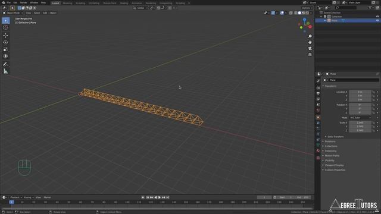Image resolution: width=381 pixels, height=214 pixels.
Task: Open the Output properties tab
Action: pyautogui.click(x=318, y=93)
